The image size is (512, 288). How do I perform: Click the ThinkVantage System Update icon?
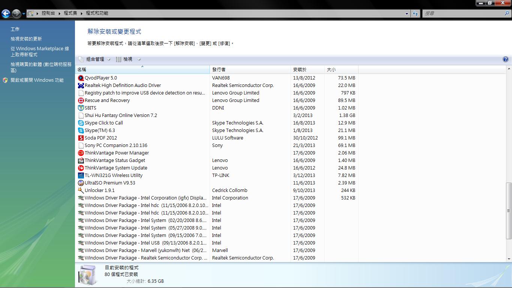[81, 168]
